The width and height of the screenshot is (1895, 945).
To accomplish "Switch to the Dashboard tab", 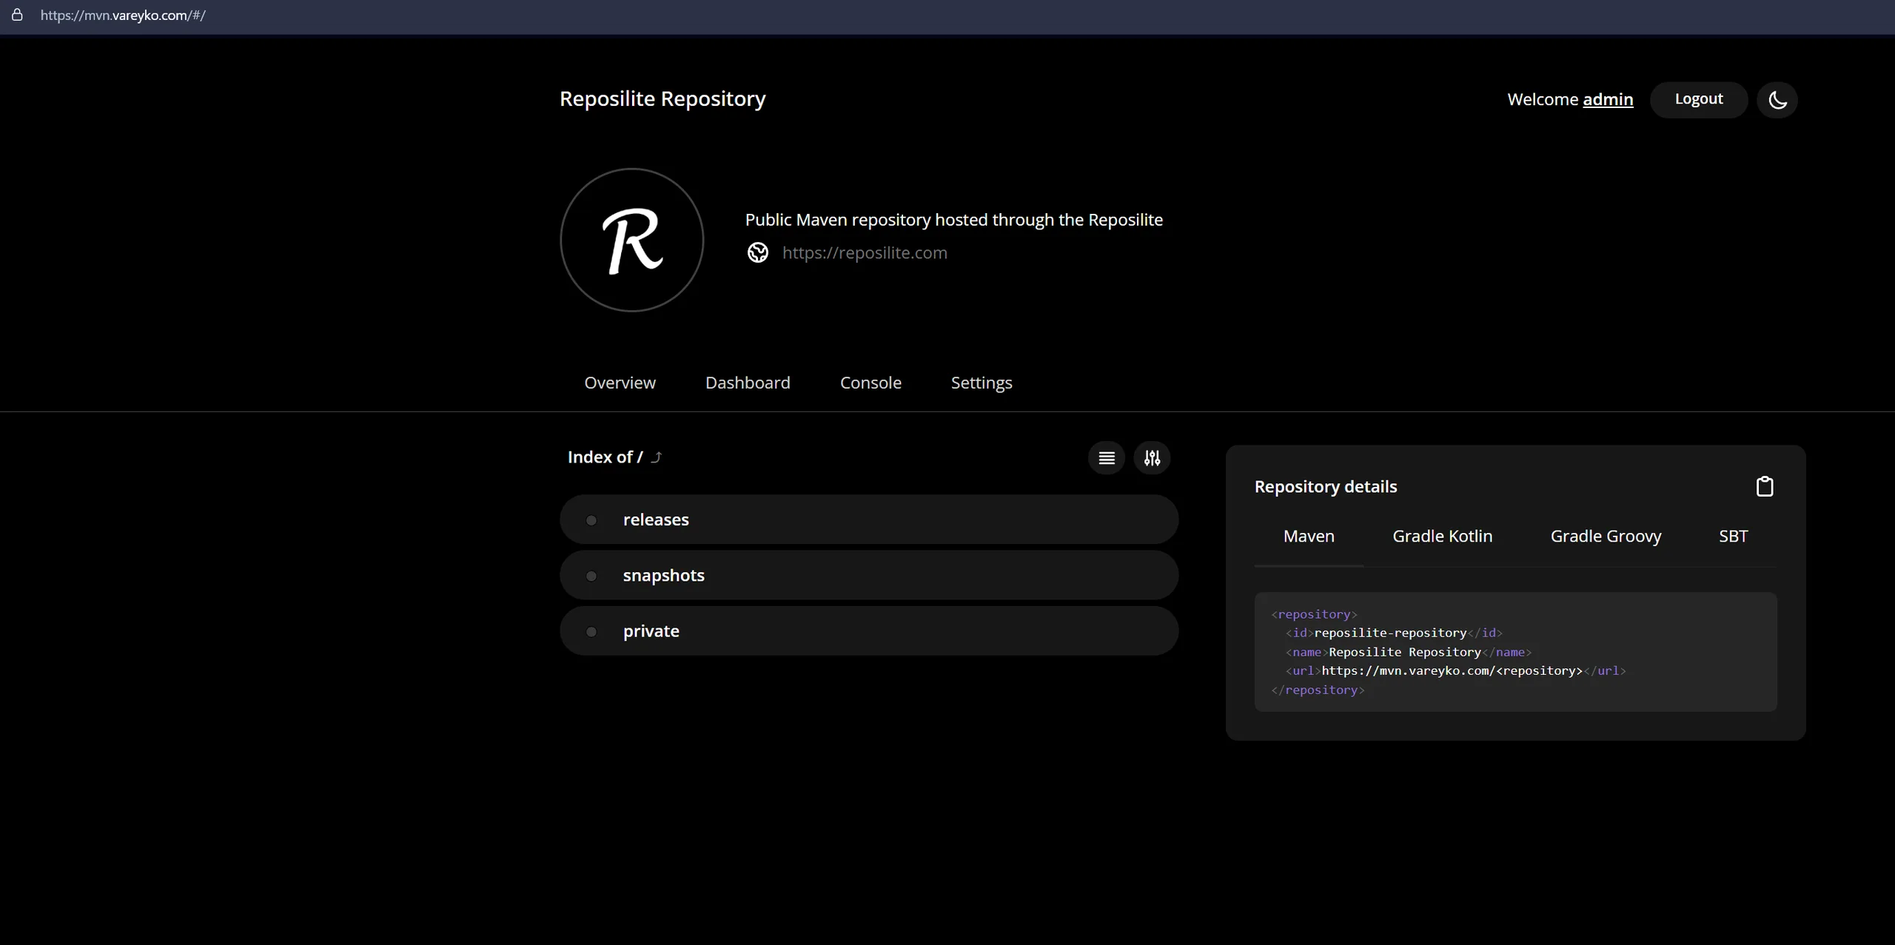I will [x=748, y=383].
